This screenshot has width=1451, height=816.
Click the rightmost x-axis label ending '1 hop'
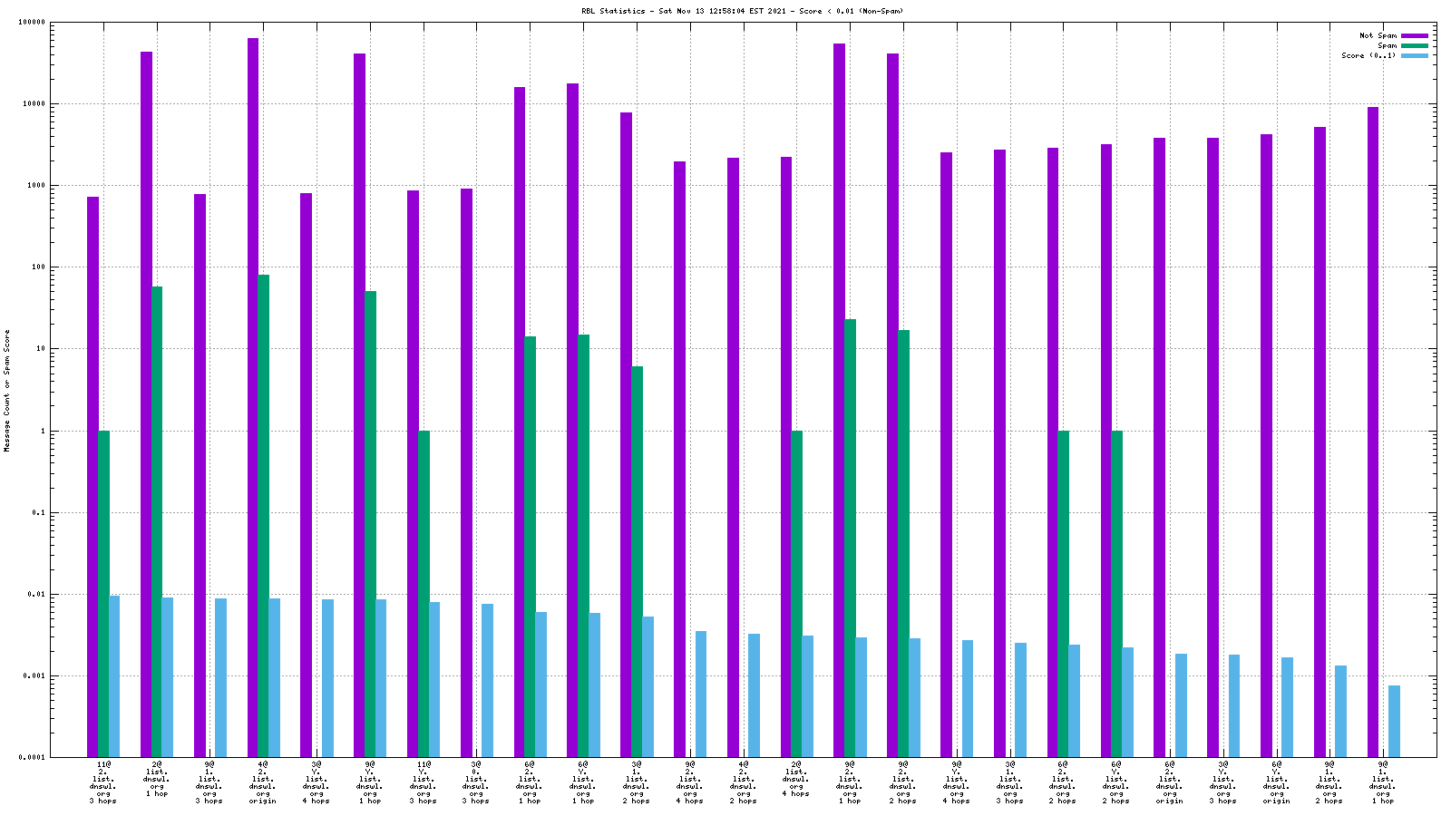[x=1383, y=782]
